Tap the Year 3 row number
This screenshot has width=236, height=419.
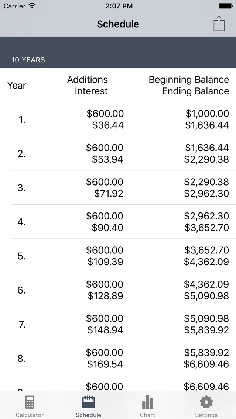point(21,188)
